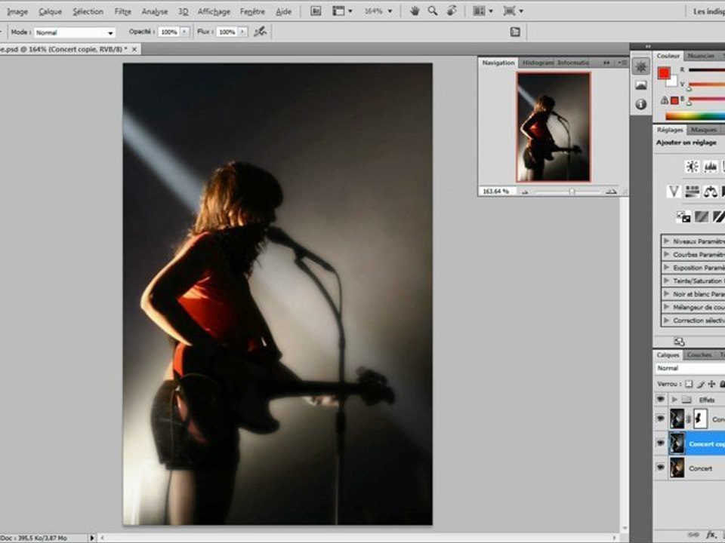Screen dimensions: 725x543
Task: Enable the airbrush icon in options bar
Action: [x=261, y=32]
